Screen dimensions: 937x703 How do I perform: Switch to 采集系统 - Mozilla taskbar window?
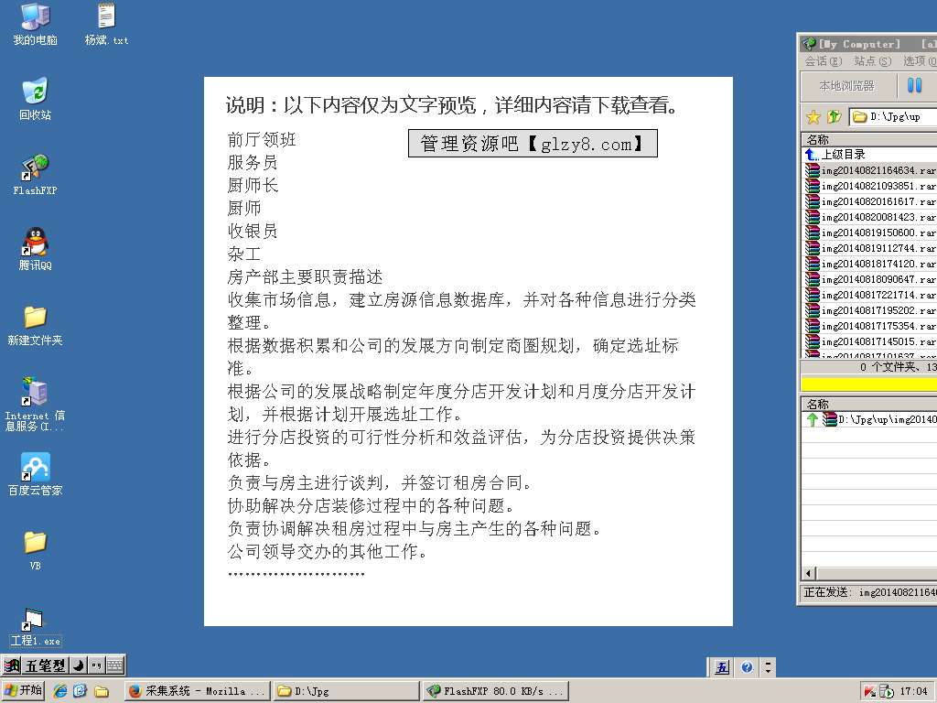coord(198,691)
